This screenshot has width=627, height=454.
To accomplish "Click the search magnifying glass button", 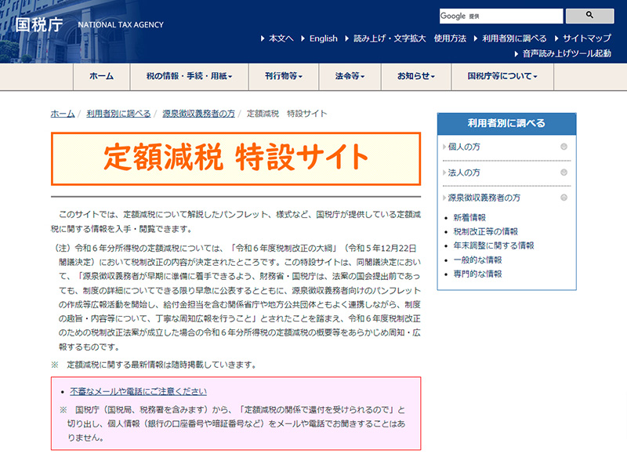I will 590,14.
